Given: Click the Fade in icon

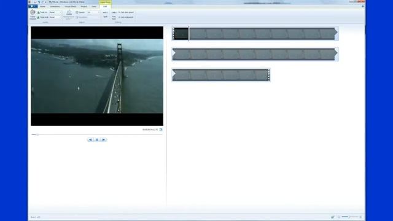Looking at the screenshot, I should (38, 12).
